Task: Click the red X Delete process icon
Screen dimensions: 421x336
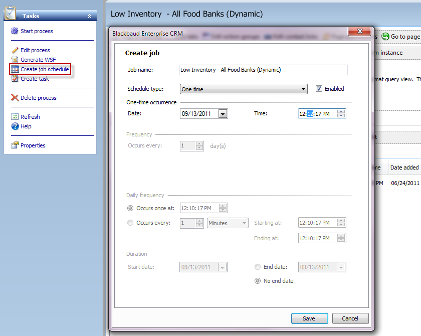Action: 15,98
